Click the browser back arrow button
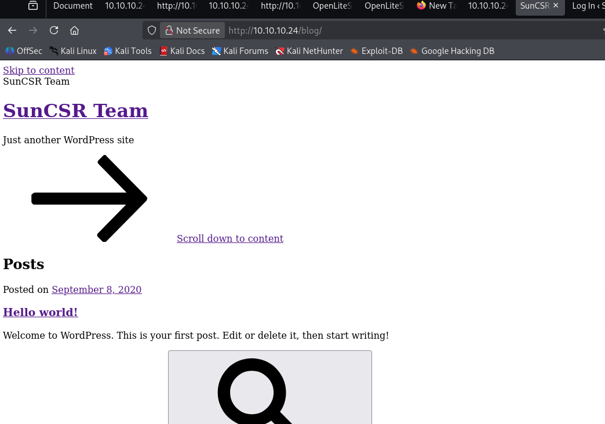Screen dimensions: 605x424 12,30
